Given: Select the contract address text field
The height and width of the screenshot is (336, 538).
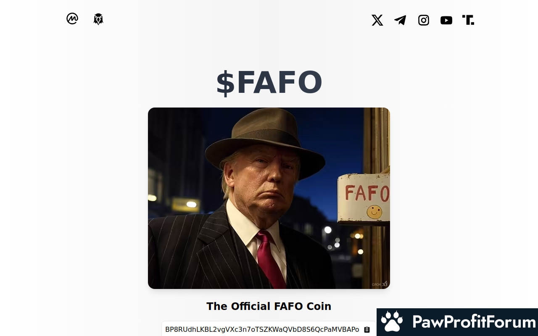Looking at the screenshot, I should (269, 329).
